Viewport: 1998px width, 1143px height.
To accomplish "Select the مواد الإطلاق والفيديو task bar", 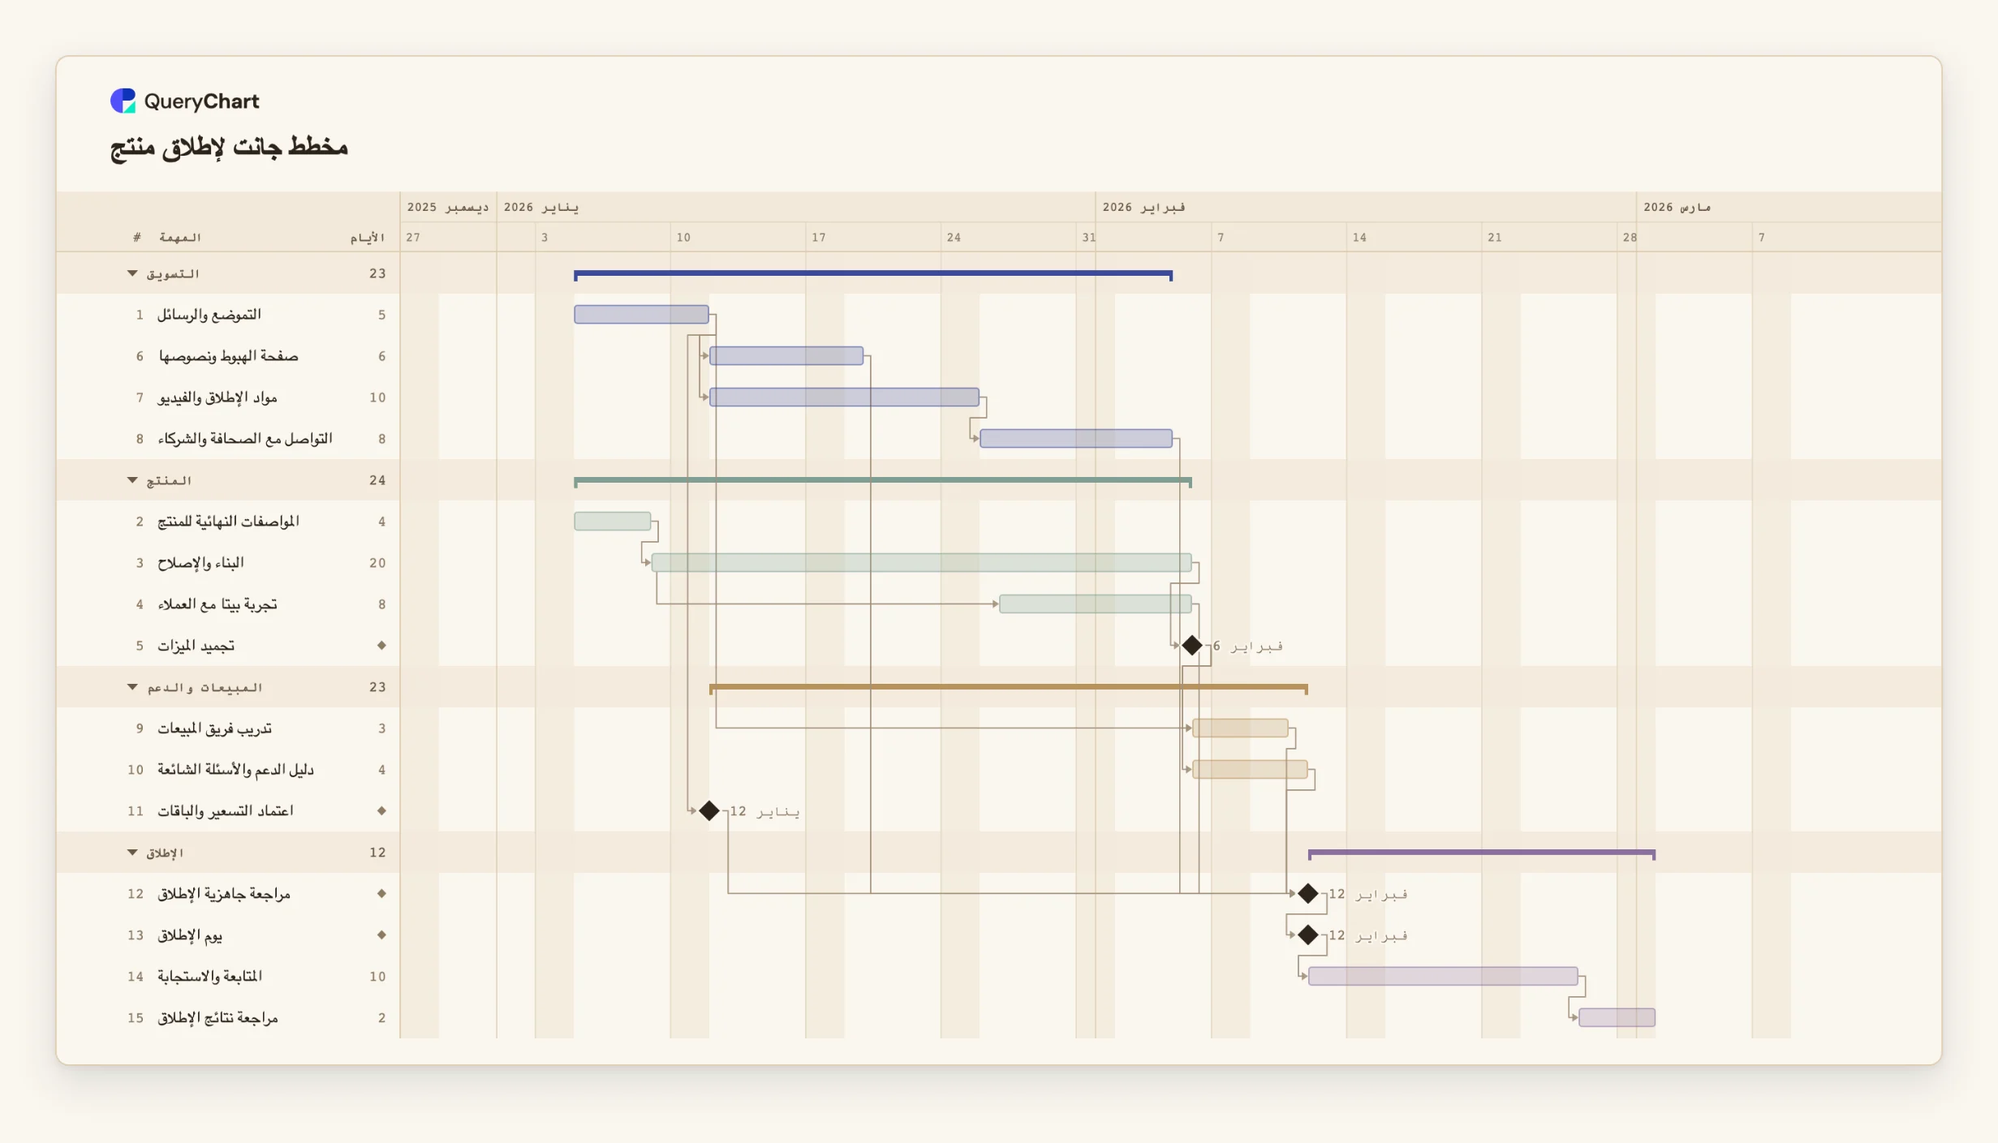I will [x=844, y=397].
